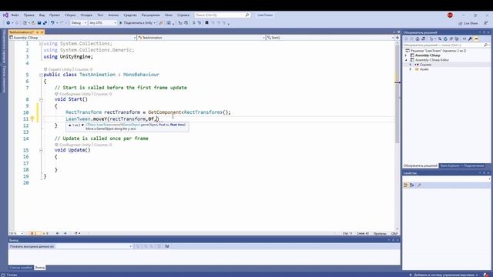Collapse the Assembly-CSharp-Editor project node
Screen dimensions: 493x277
[406, 60]
